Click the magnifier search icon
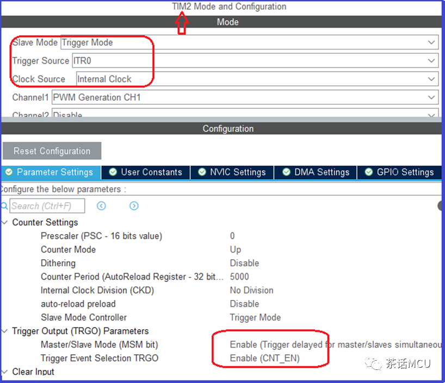 [4, 206]
